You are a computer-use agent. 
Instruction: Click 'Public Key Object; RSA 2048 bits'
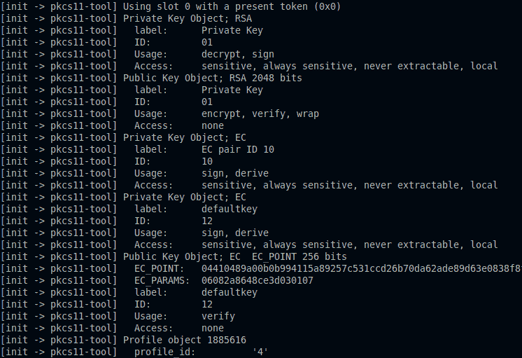pyautogui.click(x=213, y=78)
